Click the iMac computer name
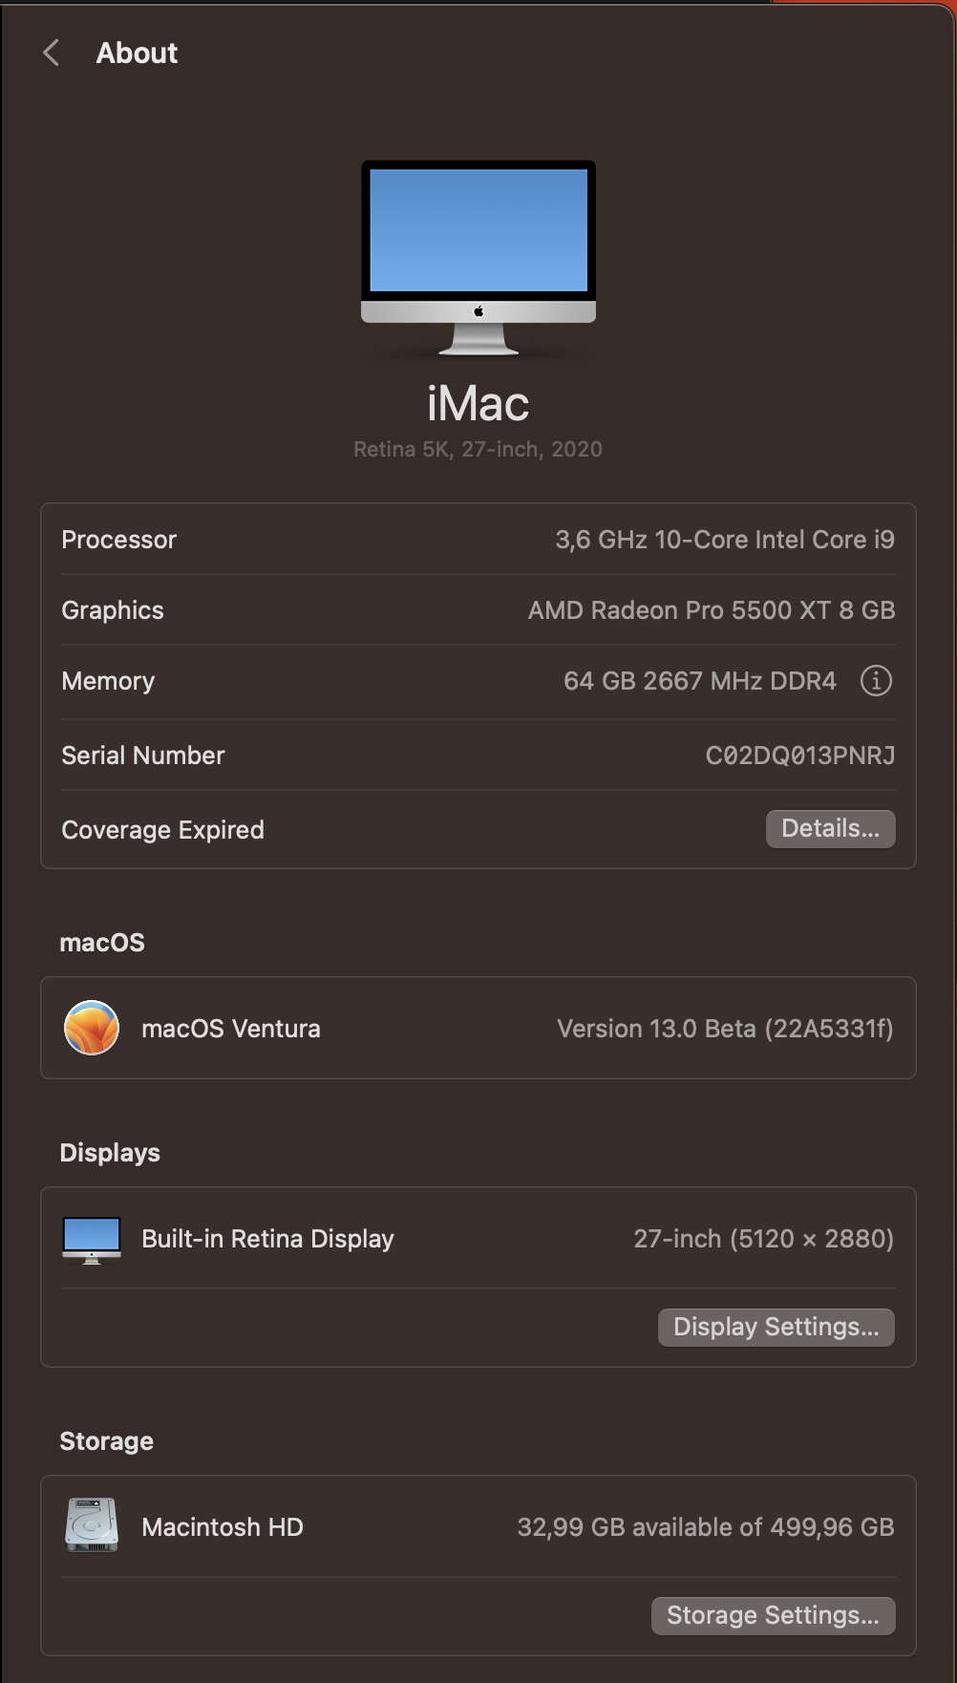This screenshot has height=1683, width=957. pos(478,403)
